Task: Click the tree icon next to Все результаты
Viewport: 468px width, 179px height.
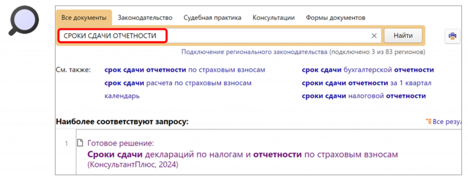Action: [429, 122]
